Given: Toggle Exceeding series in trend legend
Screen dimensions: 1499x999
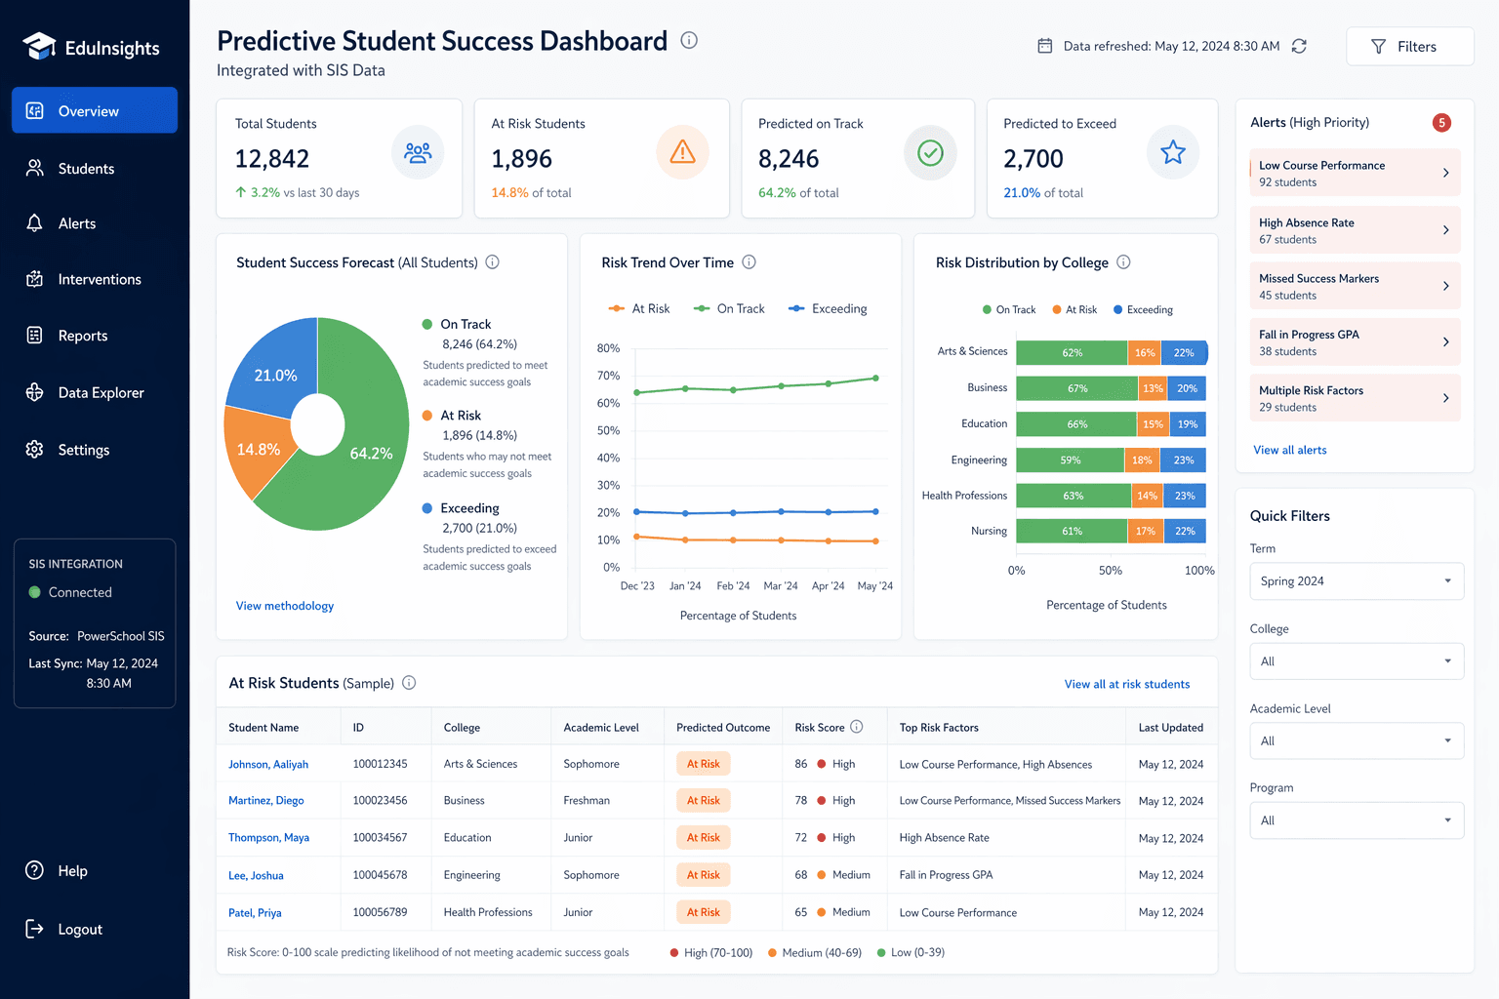Looking at the screenshot, I should pos(828,309).
